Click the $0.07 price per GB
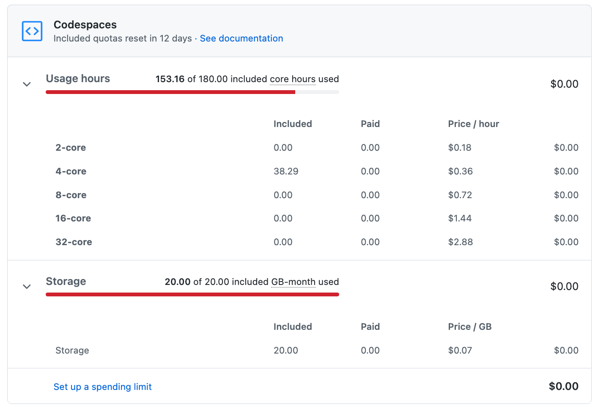Viewport: 598px width, 409px height. click(460, 351)
